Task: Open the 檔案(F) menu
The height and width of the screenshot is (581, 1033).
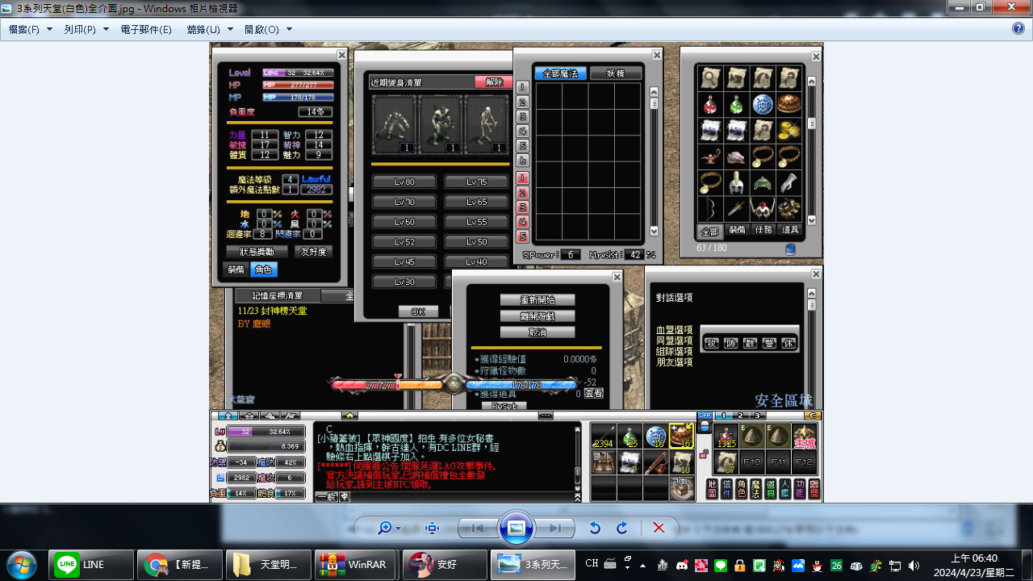Action: click(x=29, y=30)
